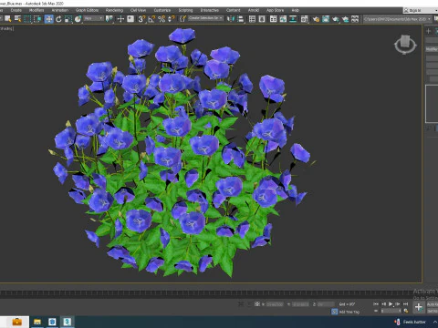This screenshot has width=438, height=328.
Task: Open the Animation menu
Action: [x=60, y=10]
